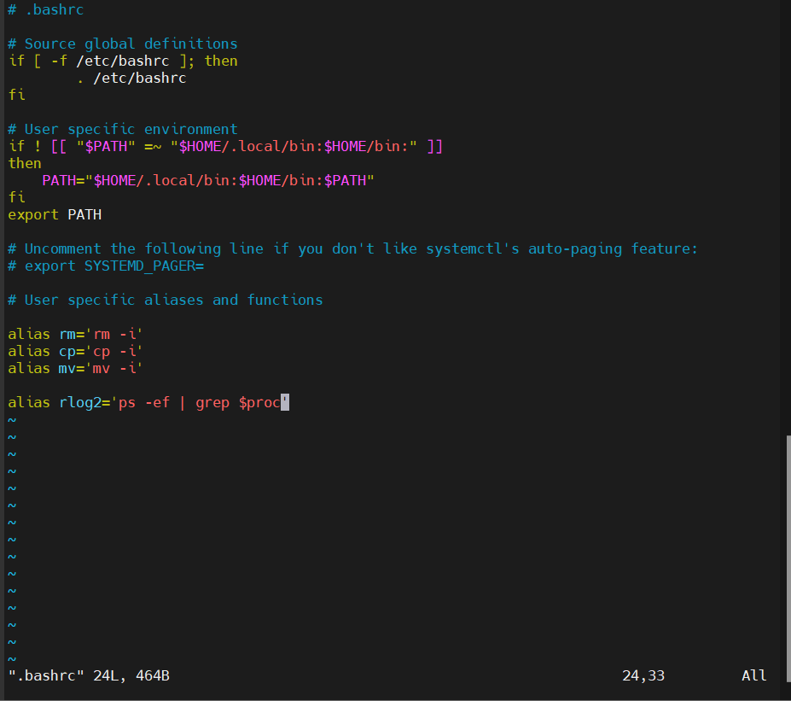Click the block cursor after $proc

coord(285,403)
